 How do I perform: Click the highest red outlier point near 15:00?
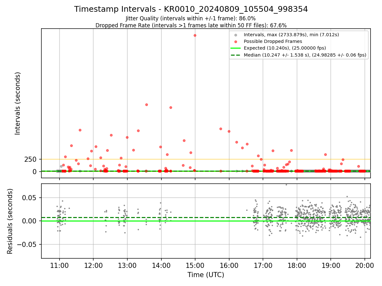[195, 35]
